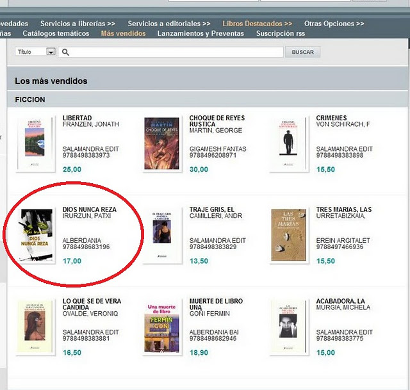Open the TRAJE GRIS, EL title link

[212, 209]
